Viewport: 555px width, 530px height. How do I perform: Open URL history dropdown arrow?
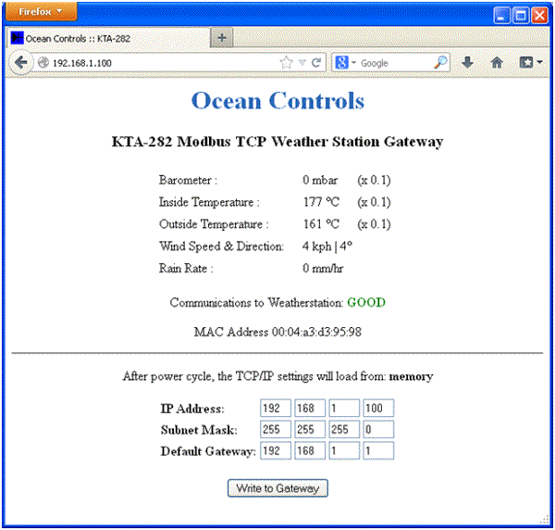click(x=302, y=63)
